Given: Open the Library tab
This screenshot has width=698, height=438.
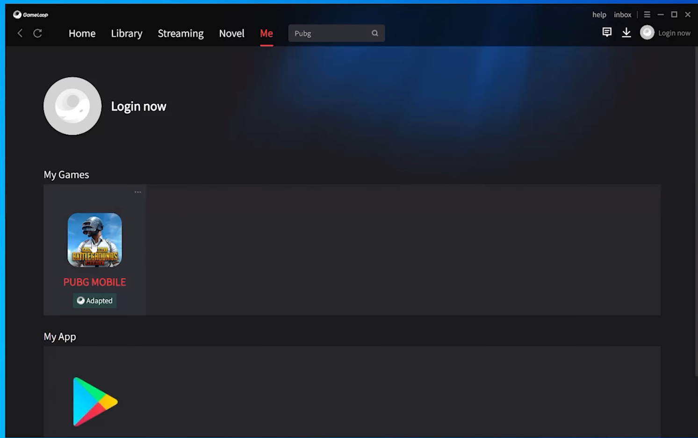Looking at the screenshot, I should tap(127, 33).
